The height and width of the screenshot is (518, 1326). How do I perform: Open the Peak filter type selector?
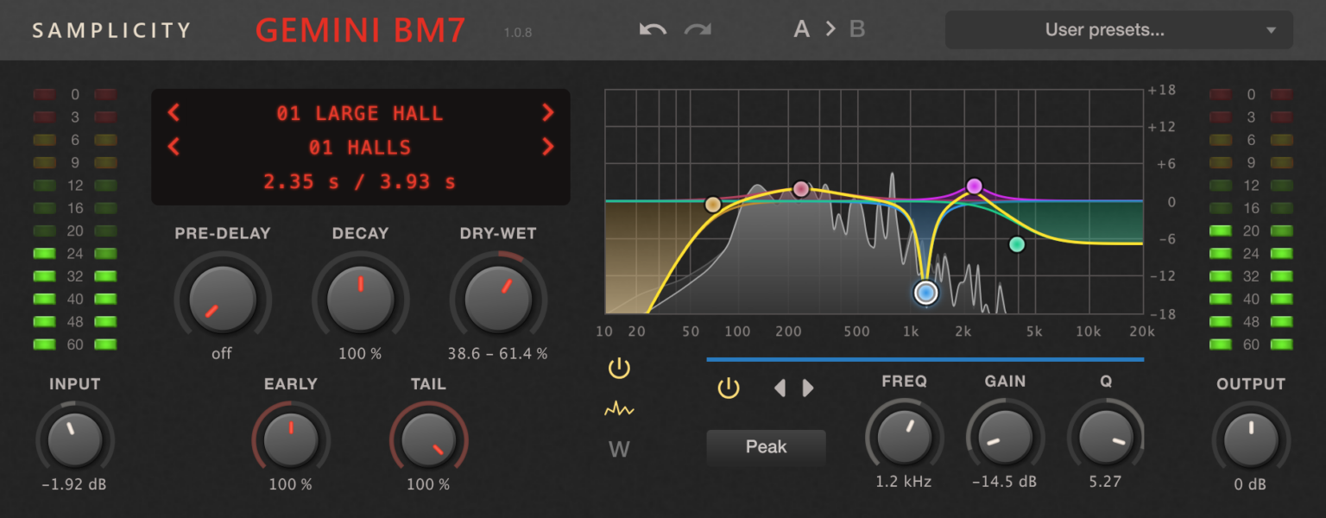(766, 447)
